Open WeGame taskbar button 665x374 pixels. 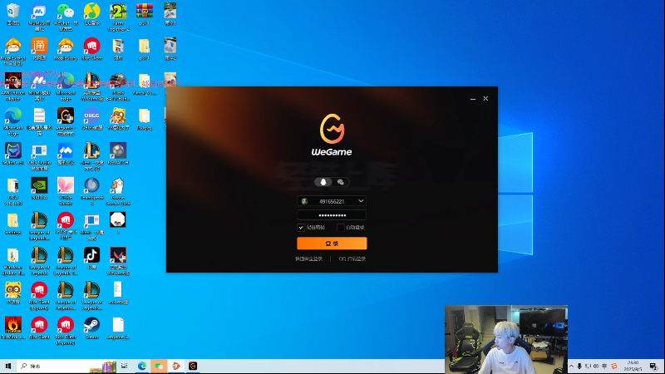coord(193,366)
